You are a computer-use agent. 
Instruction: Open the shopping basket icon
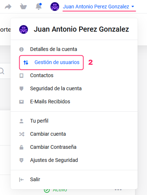pos(23,7)
